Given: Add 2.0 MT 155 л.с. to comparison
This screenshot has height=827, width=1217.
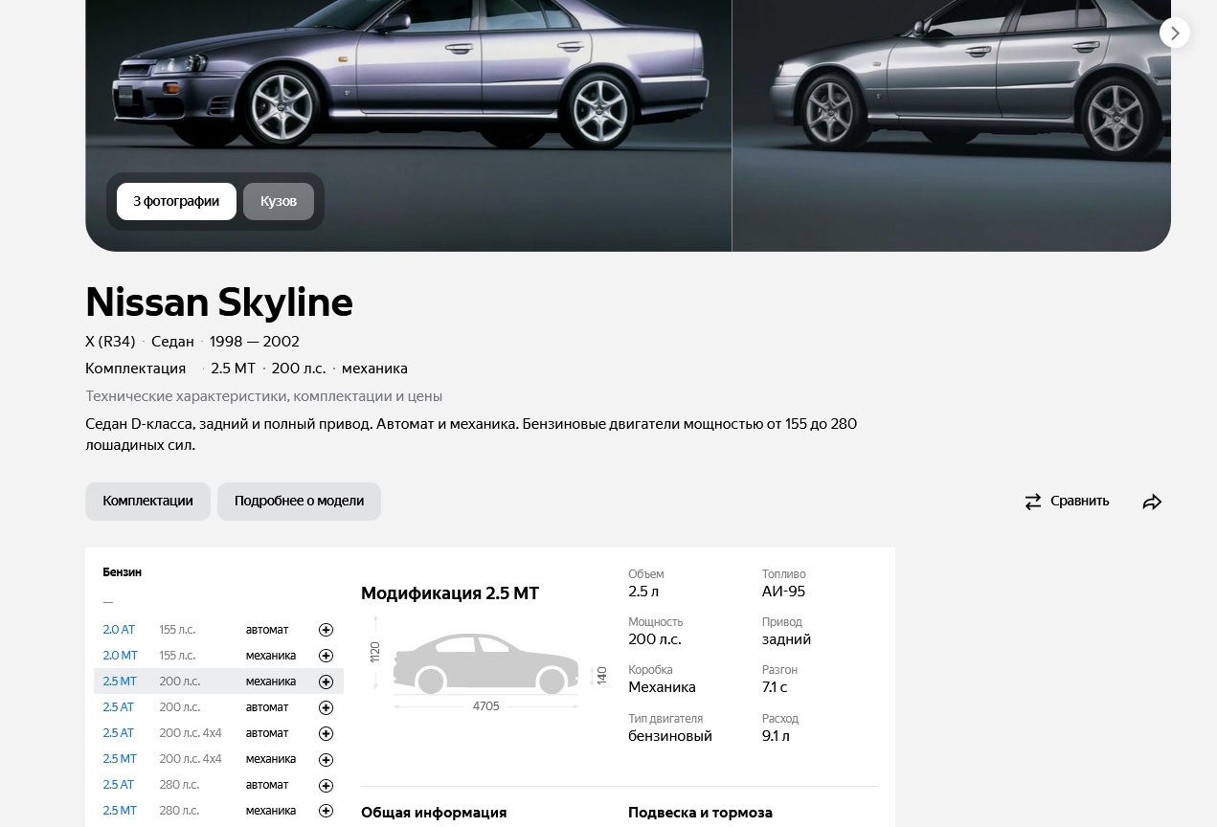Looking at the screenshot, I should [326, 656].
